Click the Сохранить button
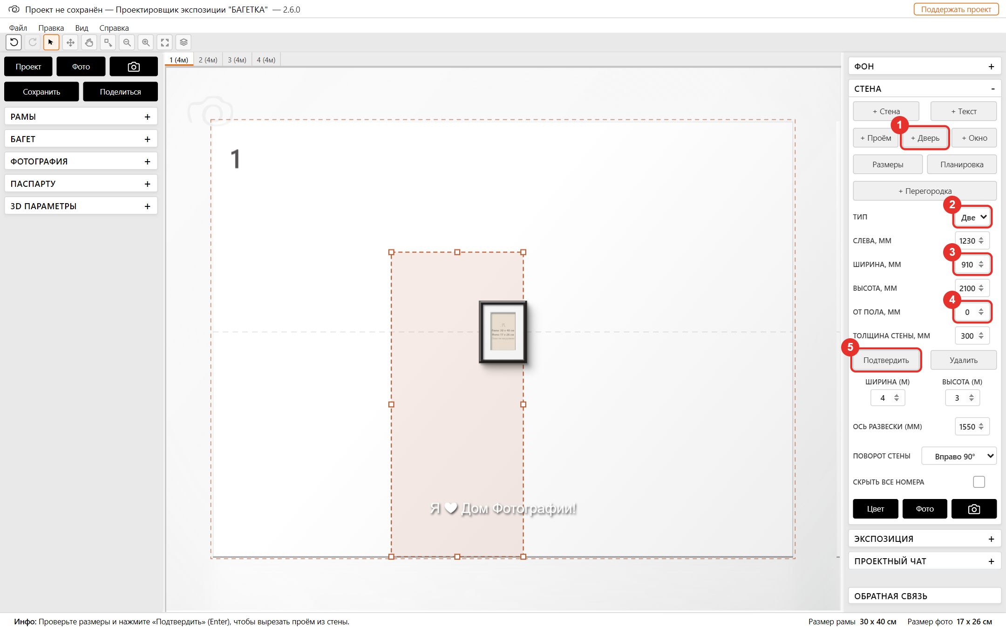Screen dimensions: 1006x629 click(41, 92)
